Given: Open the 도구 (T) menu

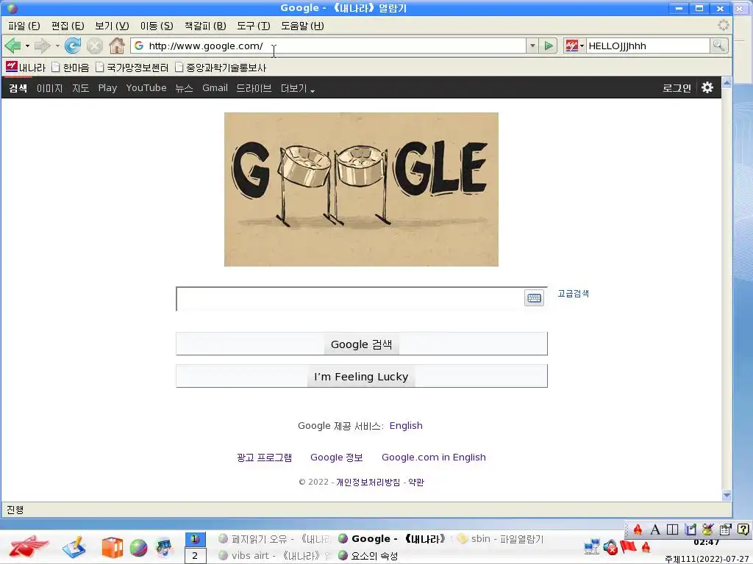Looking at the screenshot, I should coord(254,26).
